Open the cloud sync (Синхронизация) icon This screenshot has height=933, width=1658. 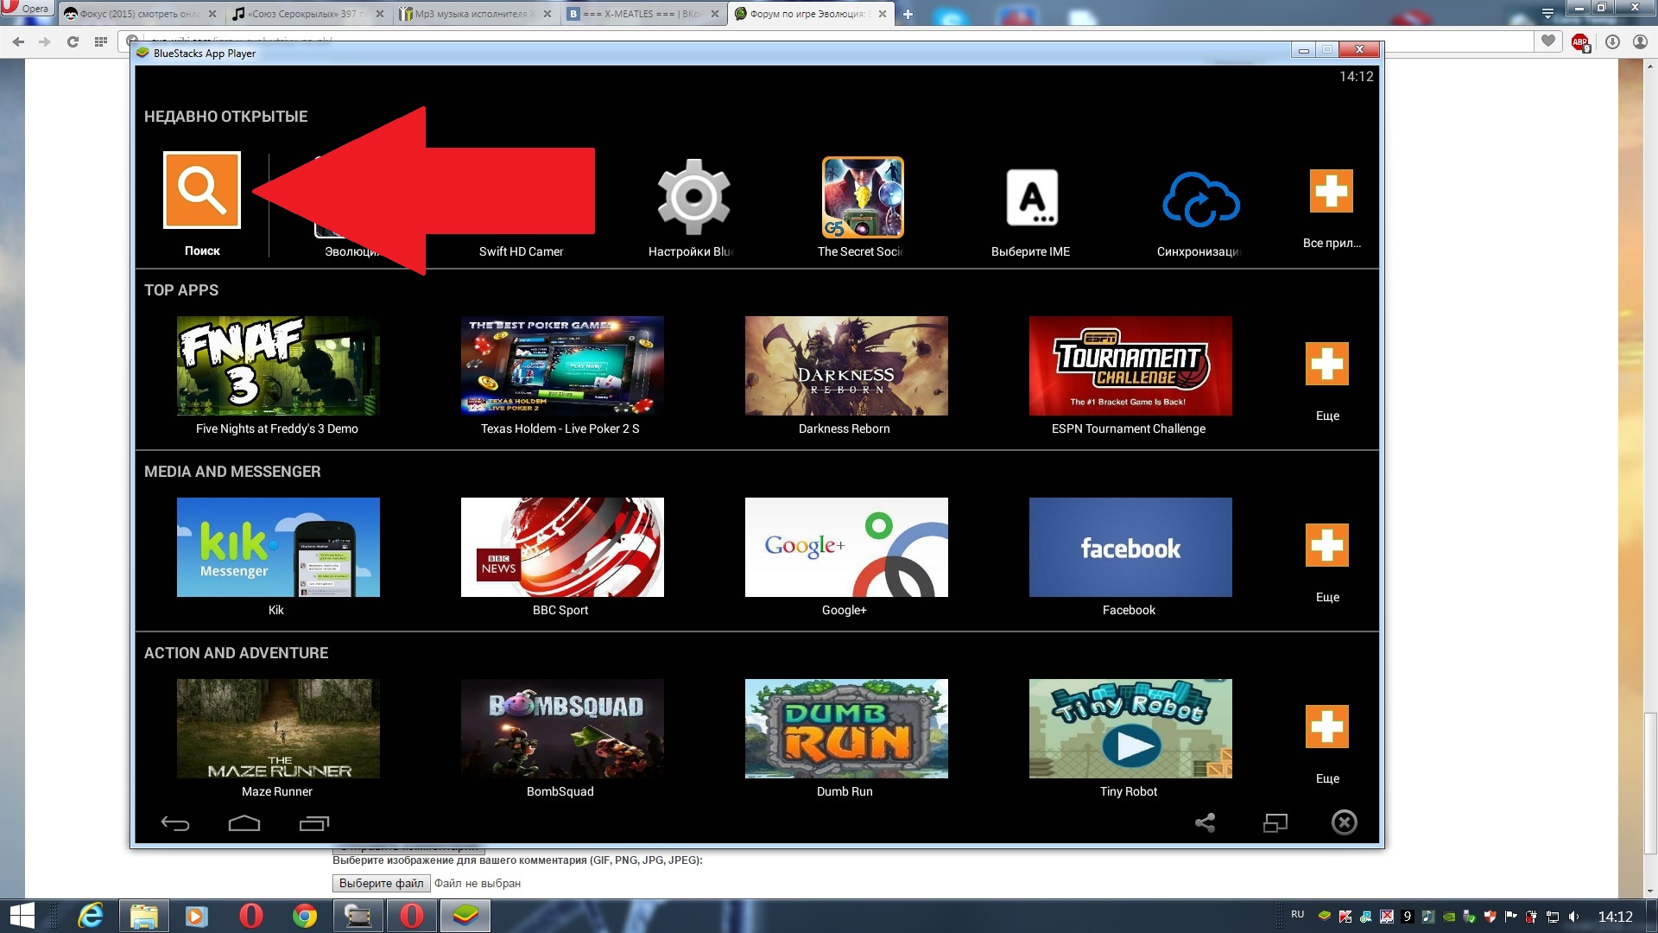tap(1200, 199)
